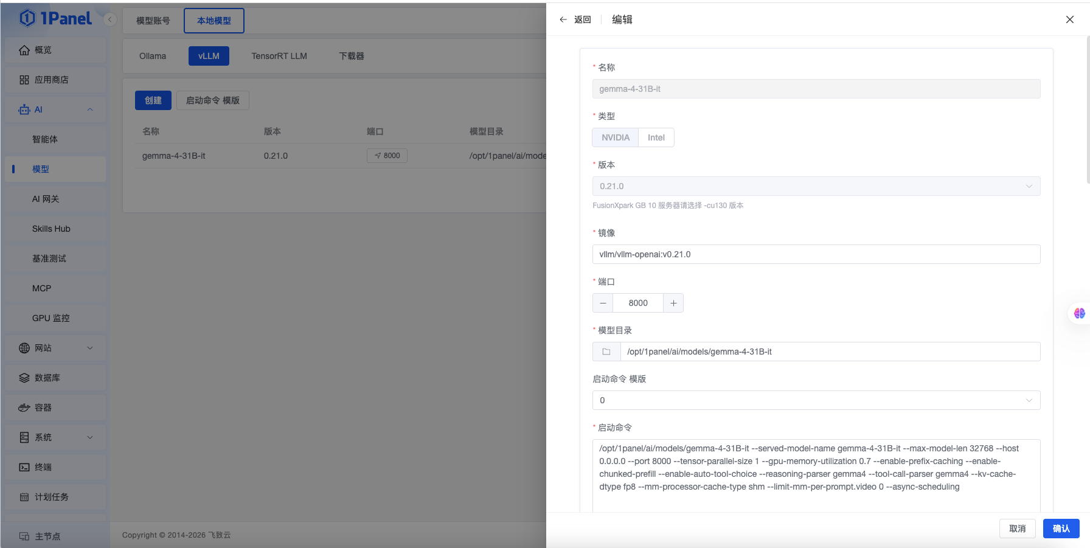
Task: Select the Ollama tab
Action: click(153, 56)
